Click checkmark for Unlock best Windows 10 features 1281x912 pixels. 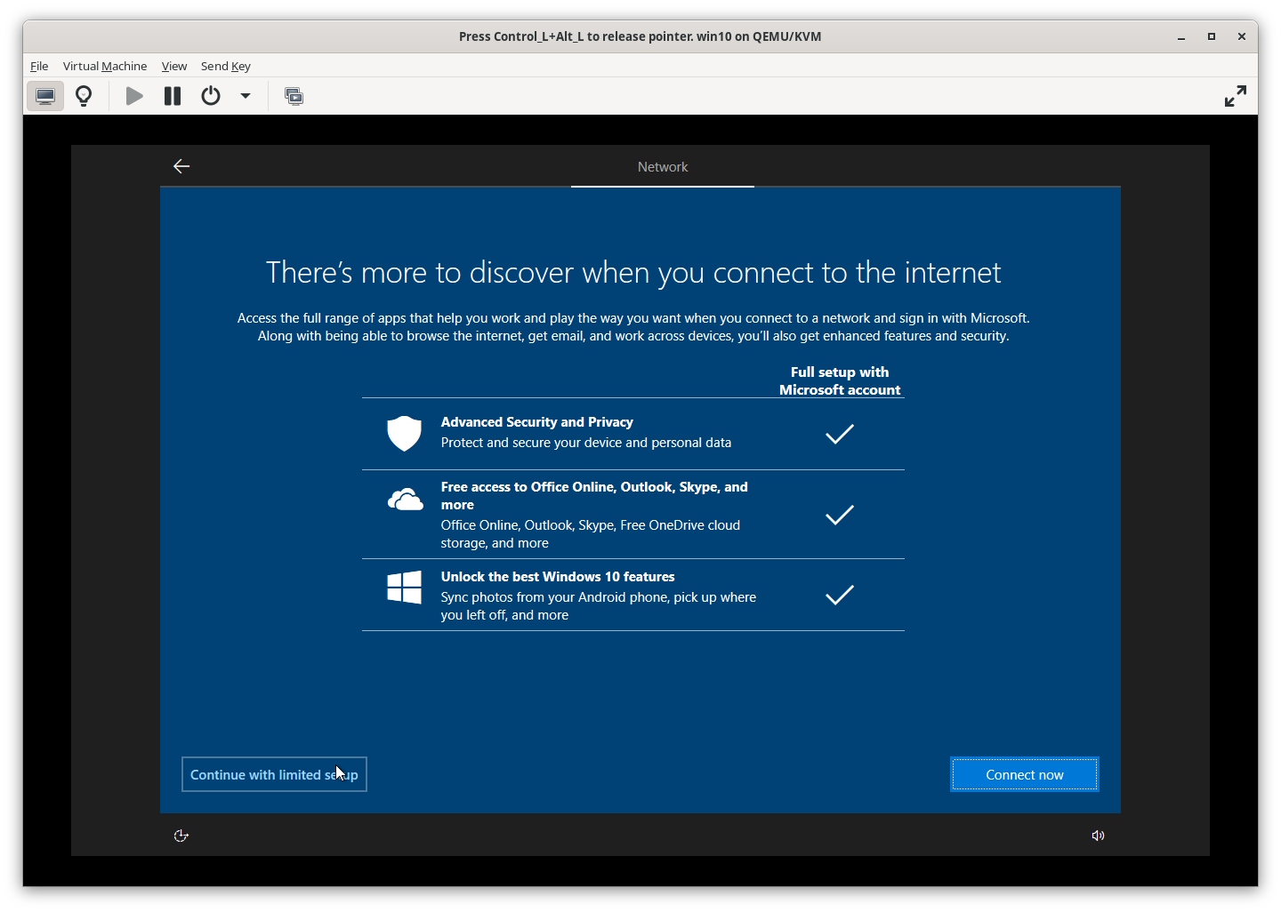[839, 595]
